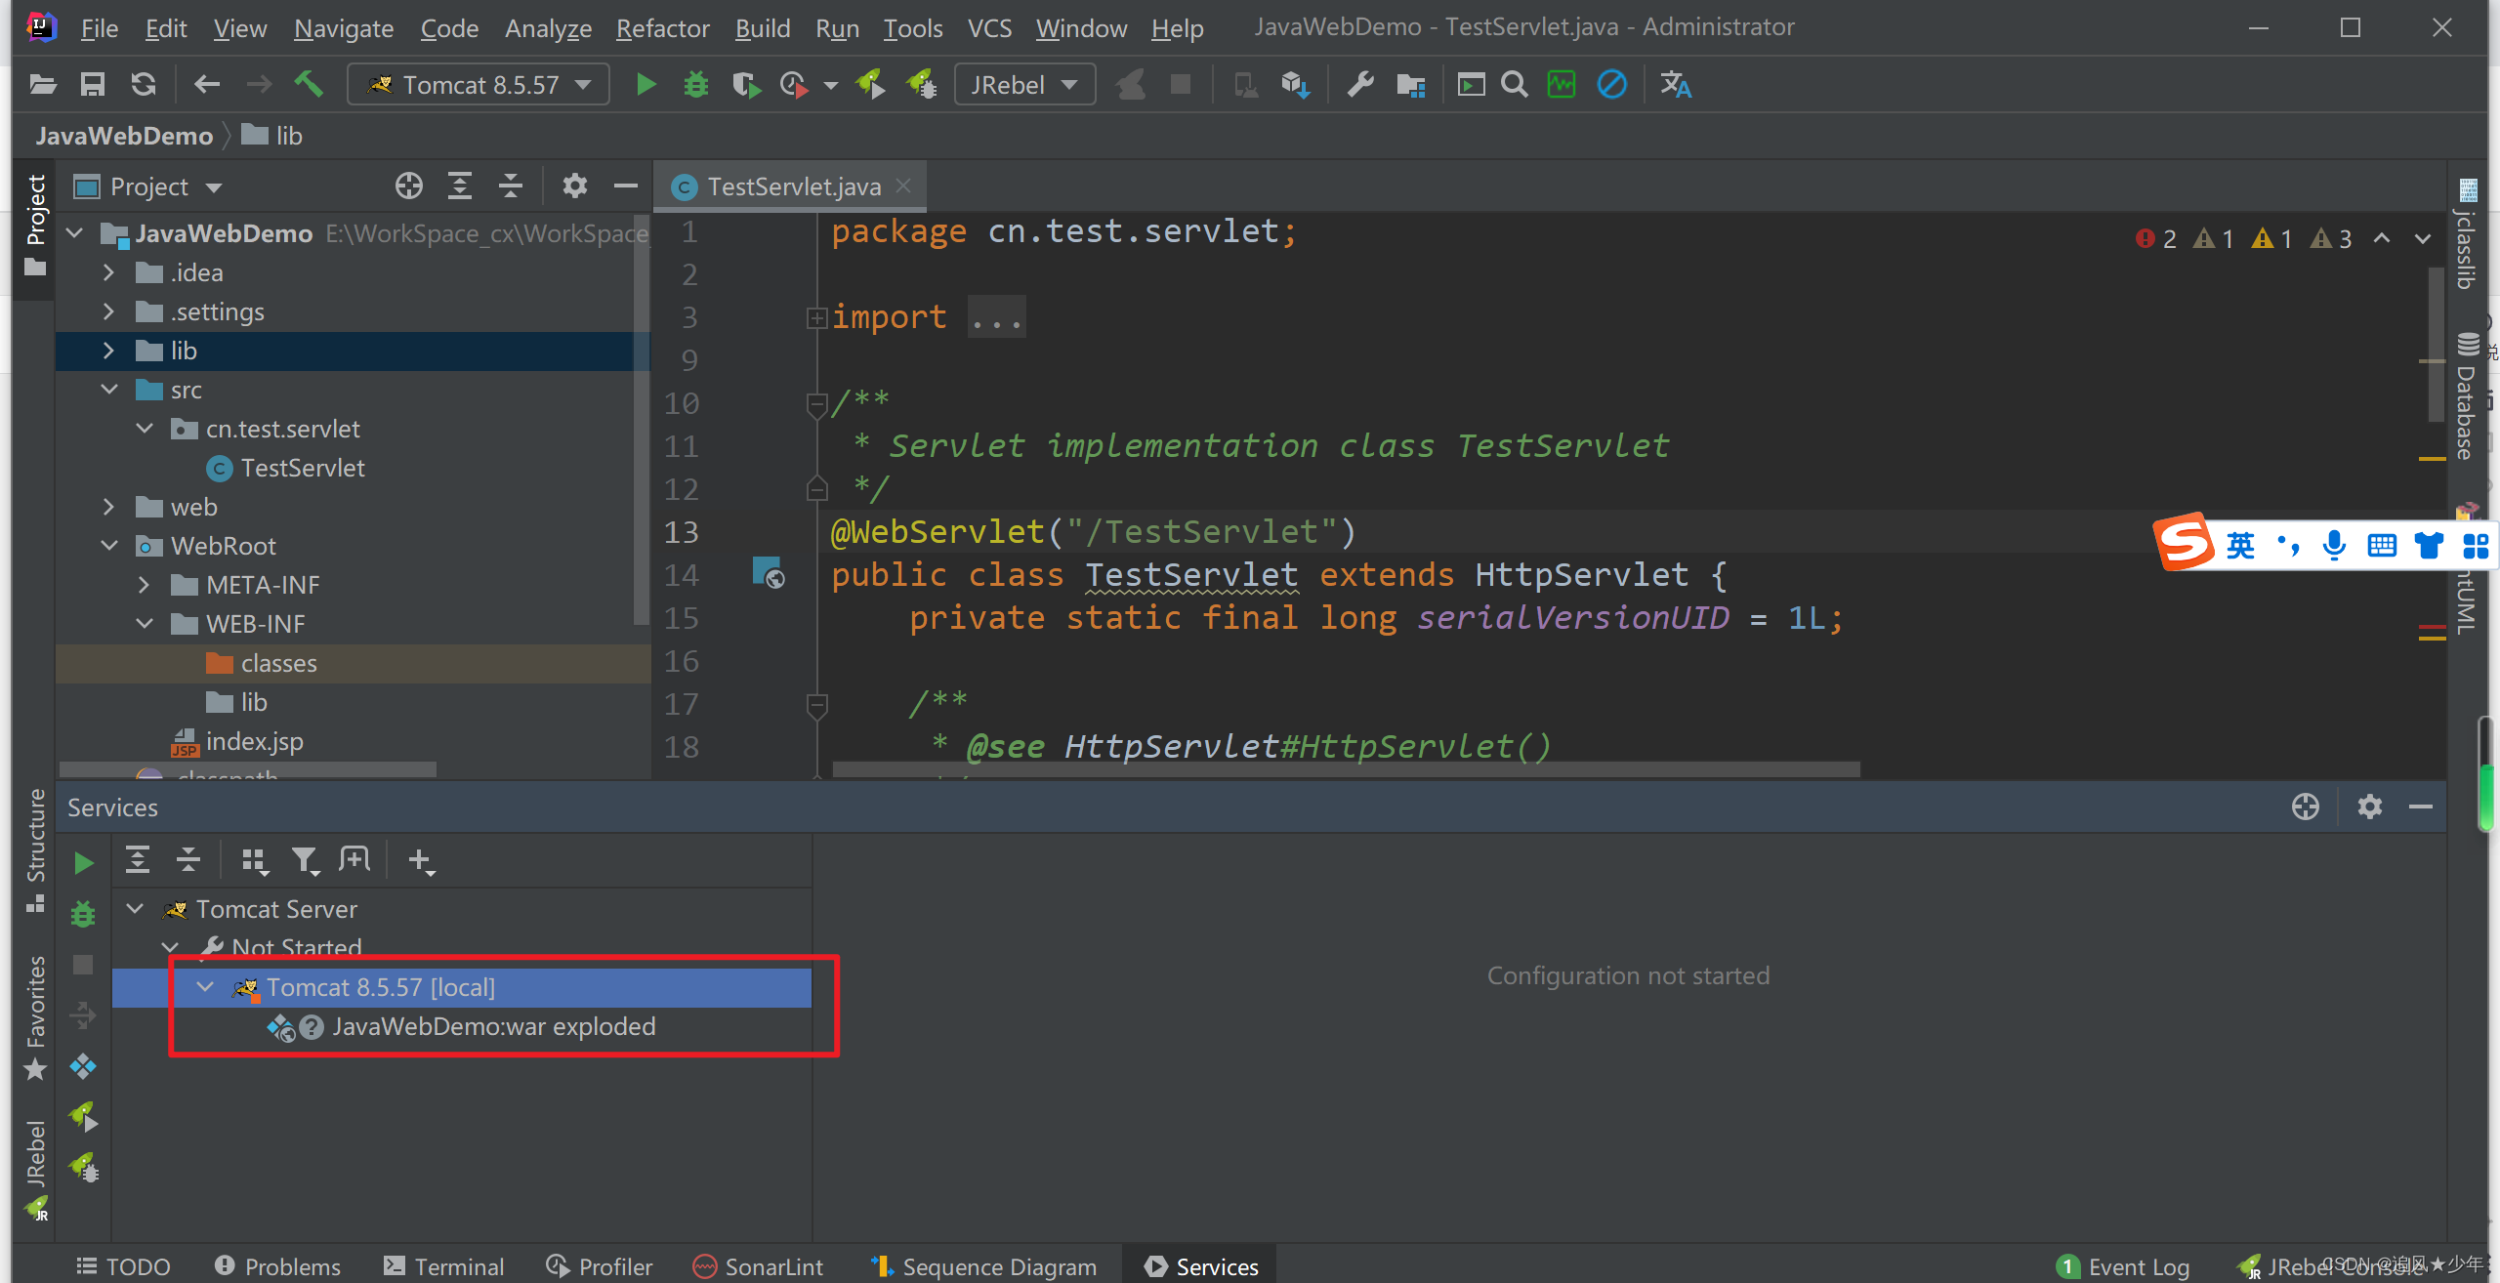Open the File menu
Screen dimensions: 2500x1283
click(x=99, y=28)
